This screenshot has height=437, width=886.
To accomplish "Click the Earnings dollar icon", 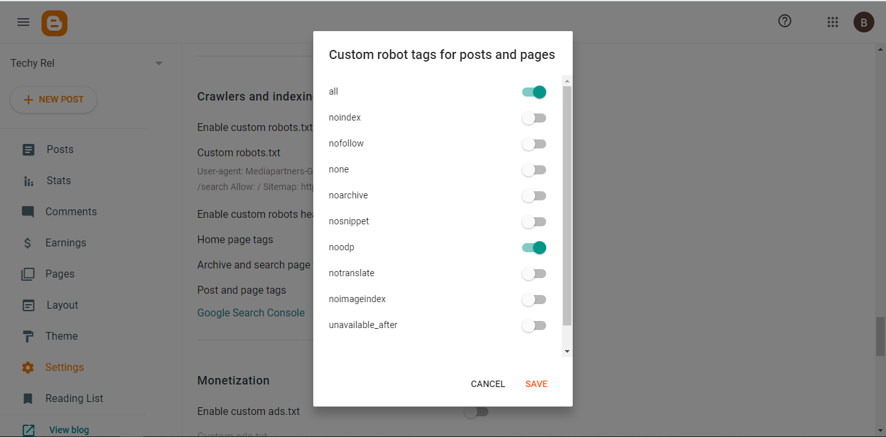I will click(28, 243).
